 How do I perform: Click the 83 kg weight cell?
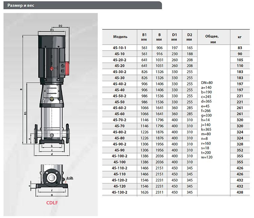tap(240, 48)
